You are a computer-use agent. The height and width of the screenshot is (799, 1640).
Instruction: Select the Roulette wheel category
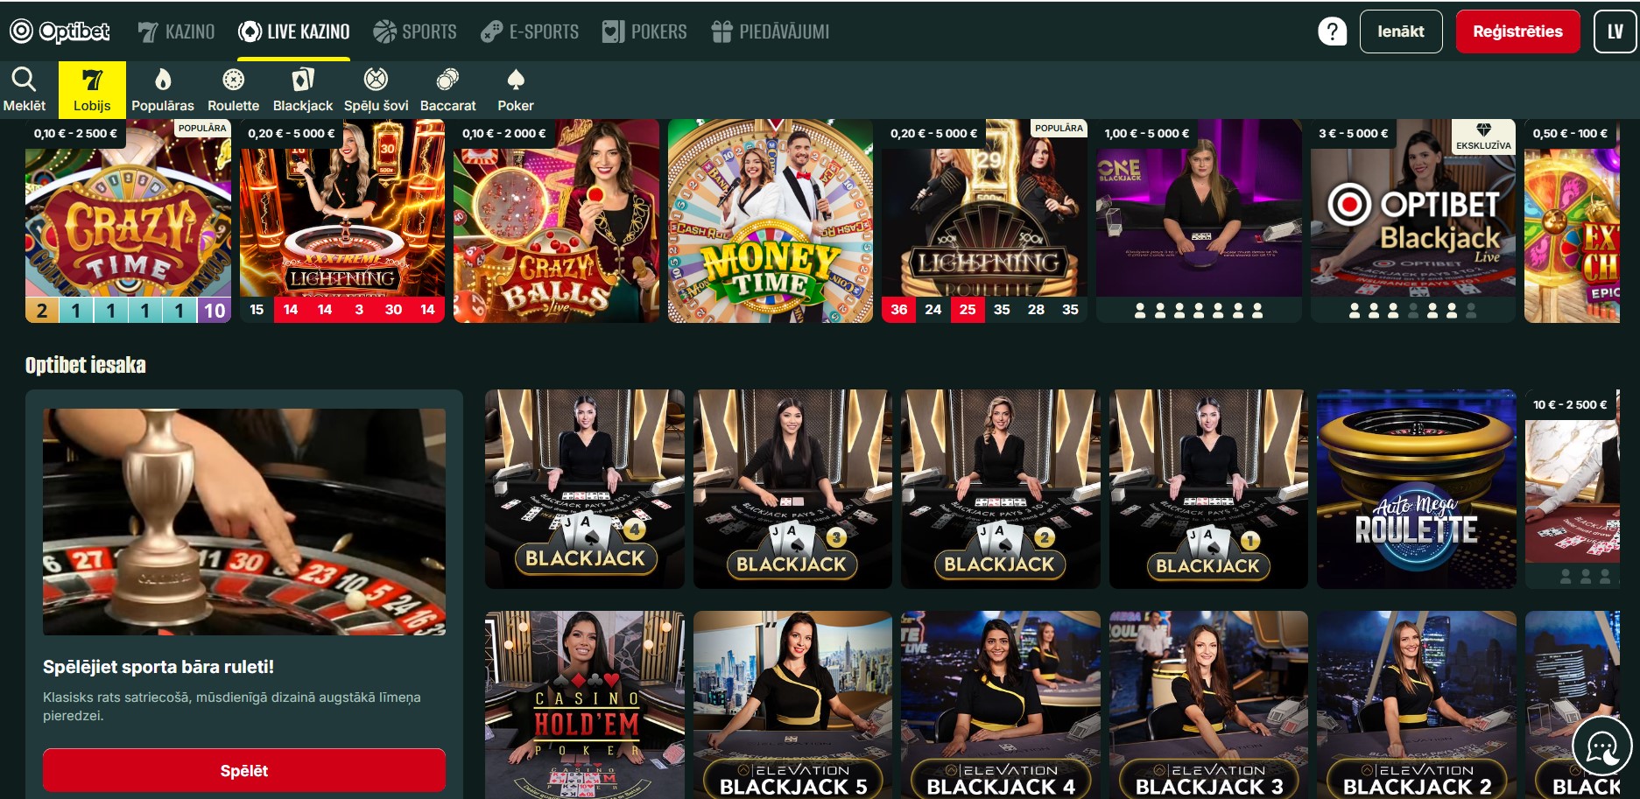coord(233,89)
